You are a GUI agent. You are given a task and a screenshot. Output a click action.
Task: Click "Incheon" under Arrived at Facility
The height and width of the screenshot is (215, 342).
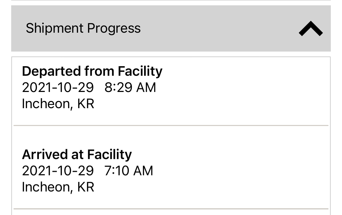(46, 187)
